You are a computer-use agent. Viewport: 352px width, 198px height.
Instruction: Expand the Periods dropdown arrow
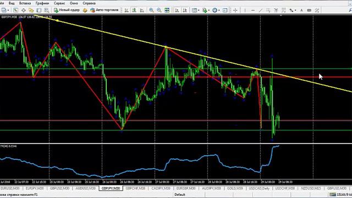tap(219, 10)
